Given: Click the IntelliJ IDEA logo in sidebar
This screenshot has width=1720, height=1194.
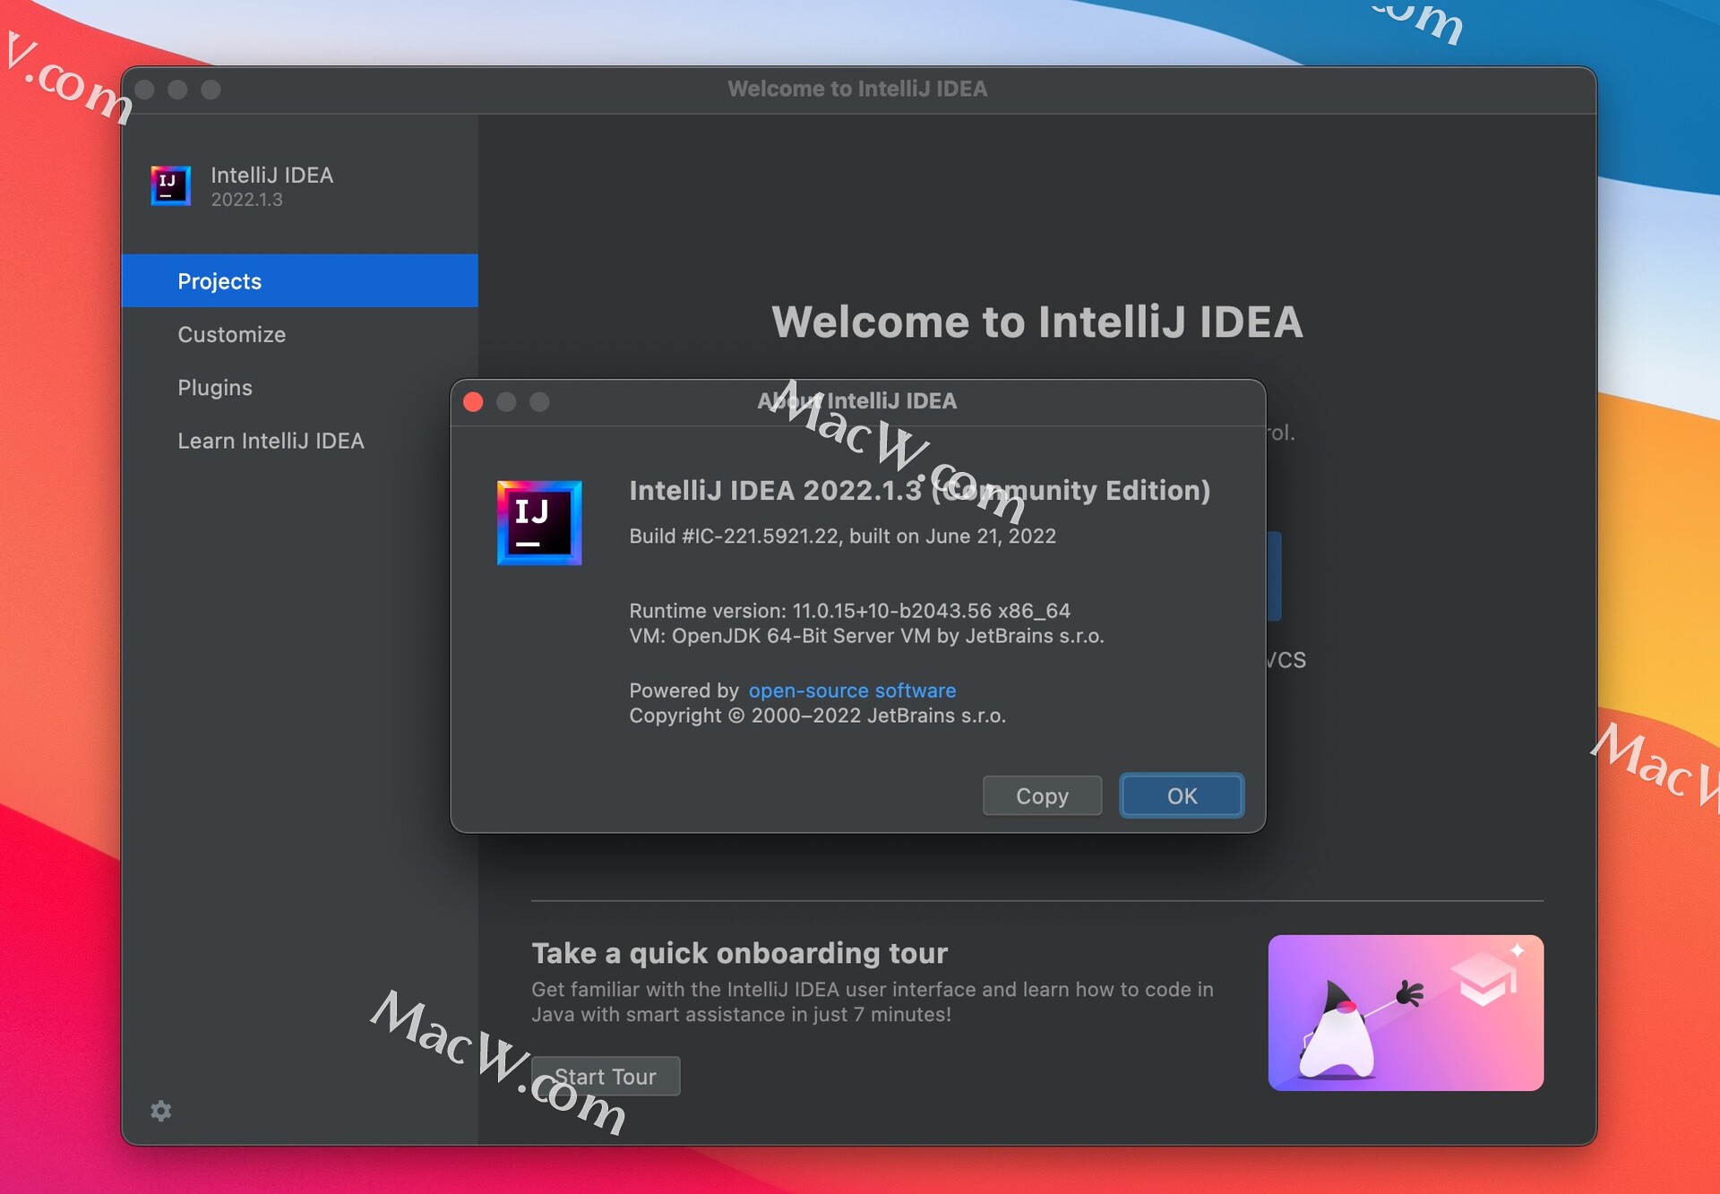Looking at the screenshot, I should [170, 185].
